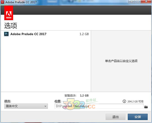Click the 位置: location label
Viewport: 152px width, 123px height.
58,101
